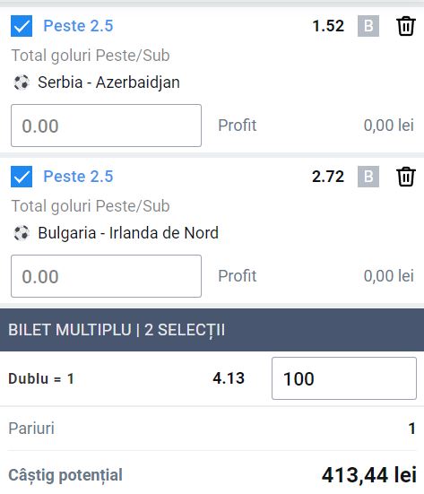Delete the Serbia - Azerbaidjan selection with trash icon

(406, 26)
